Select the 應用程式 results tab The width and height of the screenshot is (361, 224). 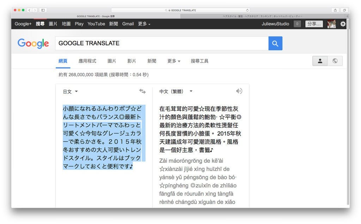click(x=87, y=61)
